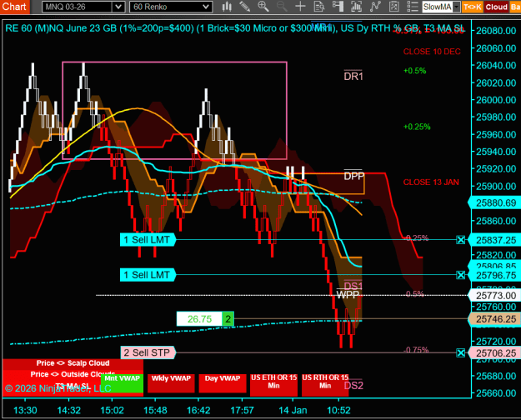521x420 pixels.
Task: Click the DS2 pivot label
Action: (353, 386)
